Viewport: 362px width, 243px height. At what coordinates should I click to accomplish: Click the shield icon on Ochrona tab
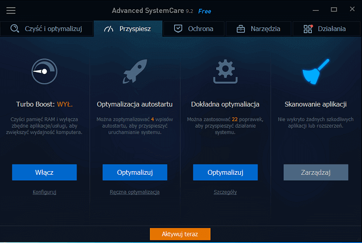178,29
